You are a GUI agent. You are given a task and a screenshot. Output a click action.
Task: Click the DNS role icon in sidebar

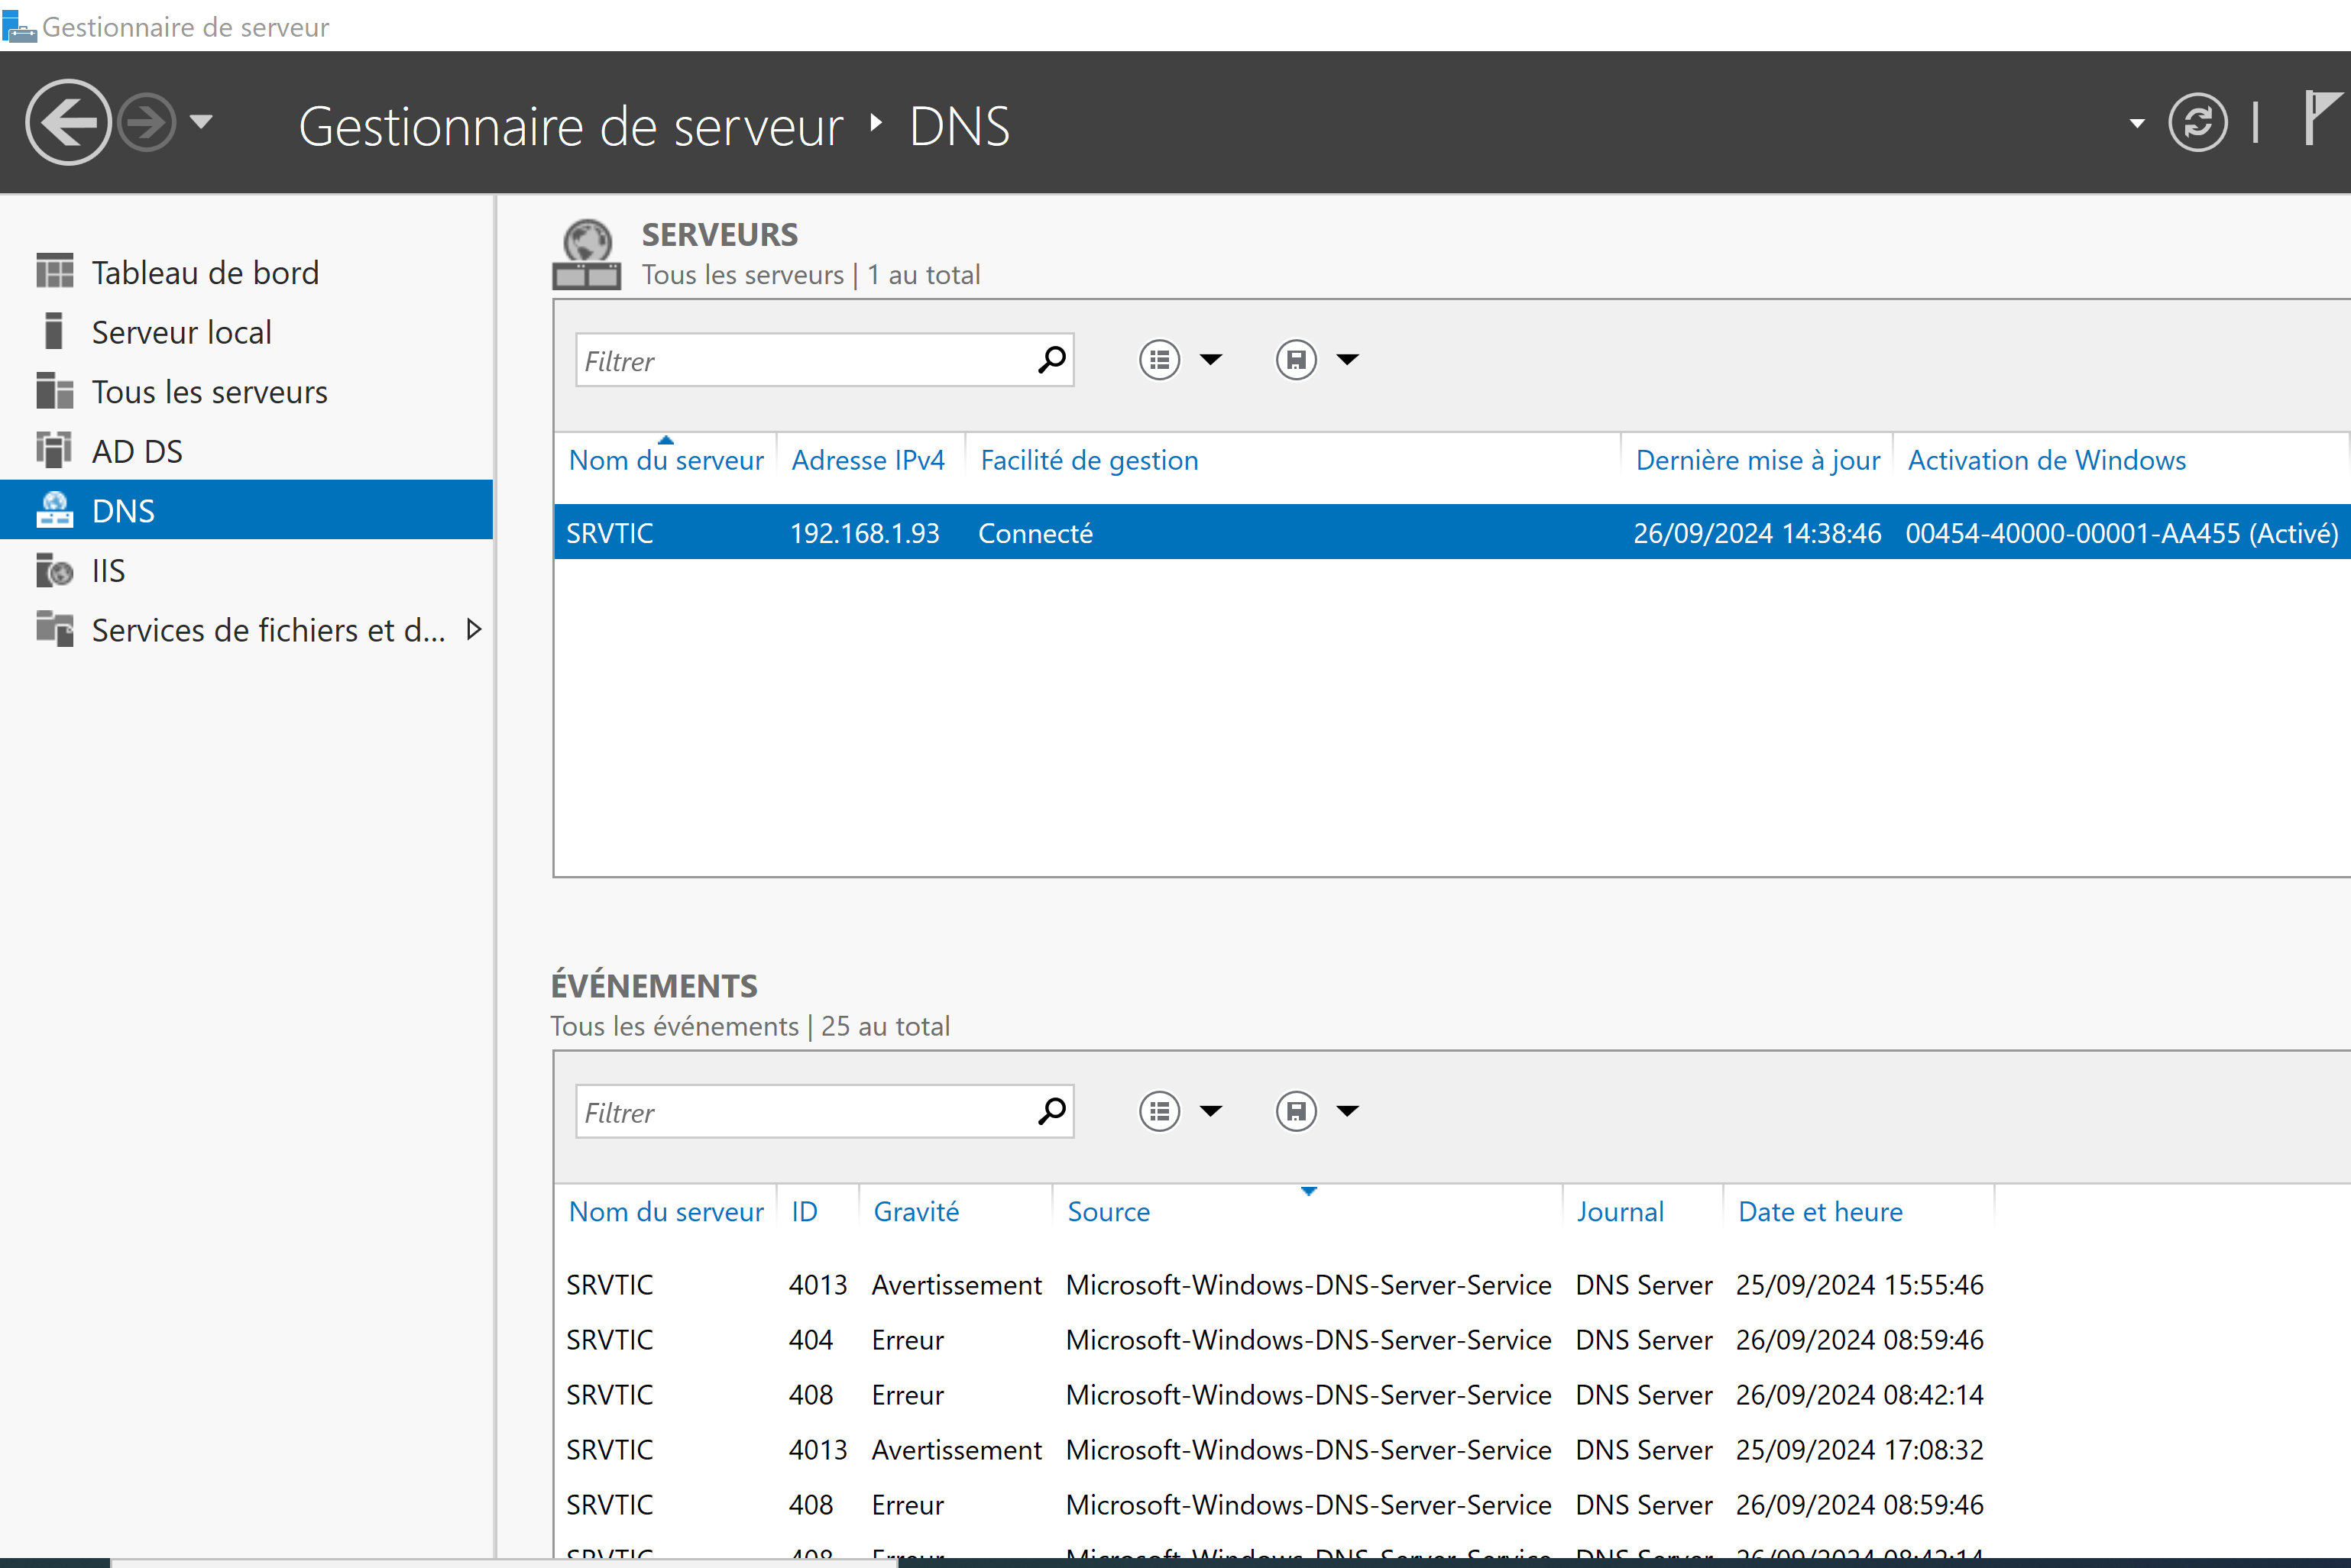(55, 510)
